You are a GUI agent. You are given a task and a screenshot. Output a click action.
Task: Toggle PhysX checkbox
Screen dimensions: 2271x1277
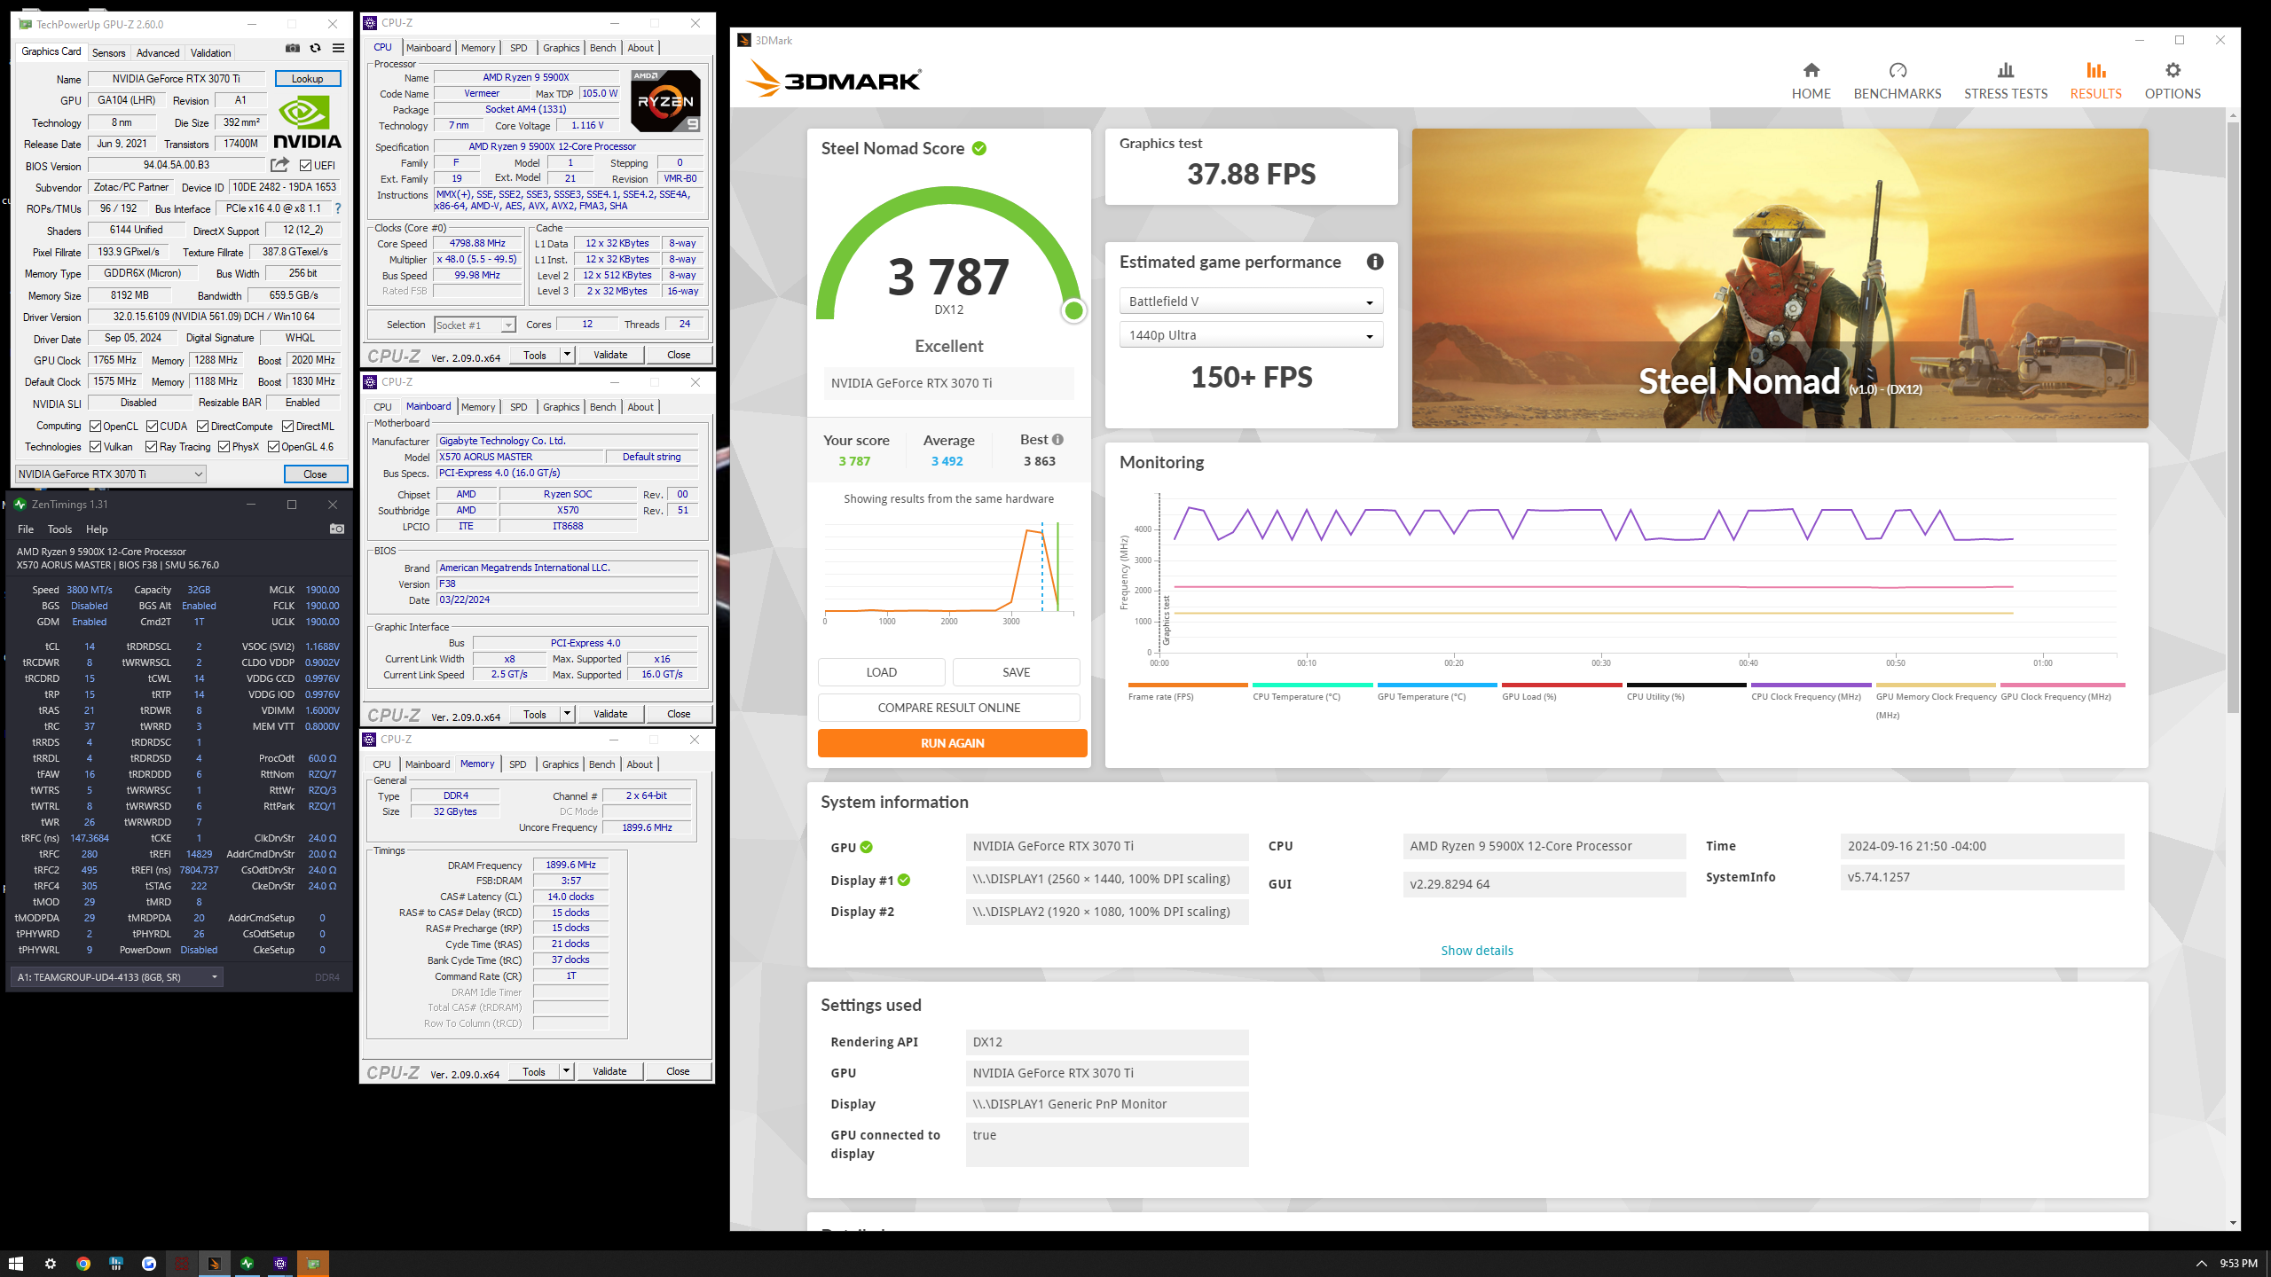(224, 447)
